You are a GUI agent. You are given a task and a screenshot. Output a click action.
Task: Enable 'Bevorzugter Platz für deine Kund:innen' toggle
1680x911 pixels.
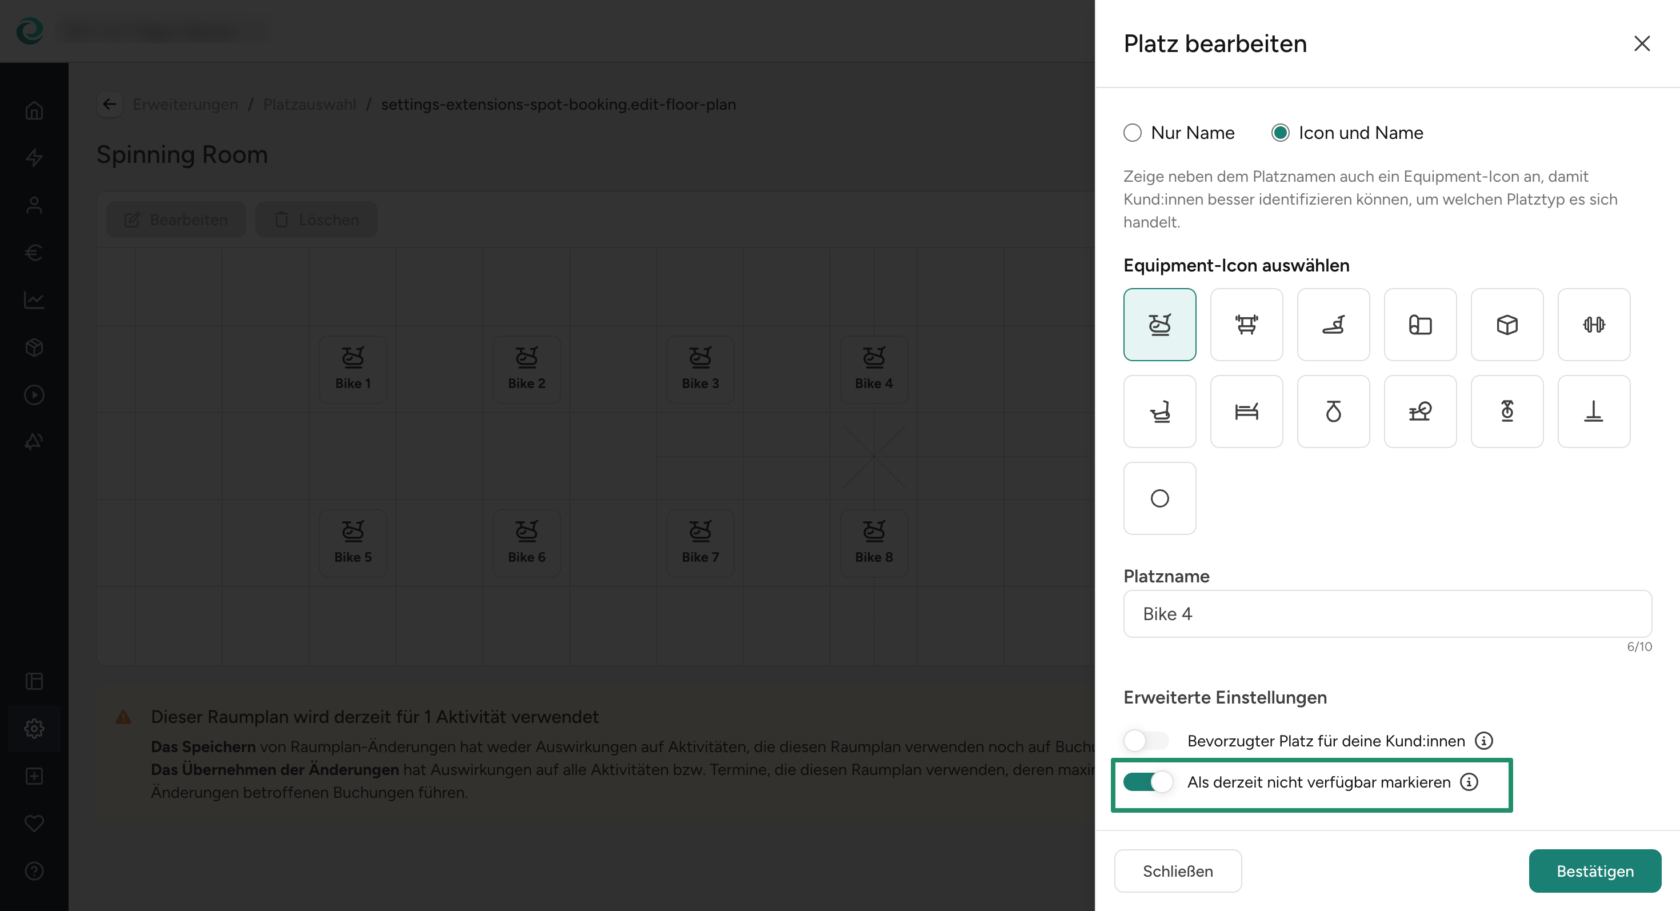tap(1146, 740)
